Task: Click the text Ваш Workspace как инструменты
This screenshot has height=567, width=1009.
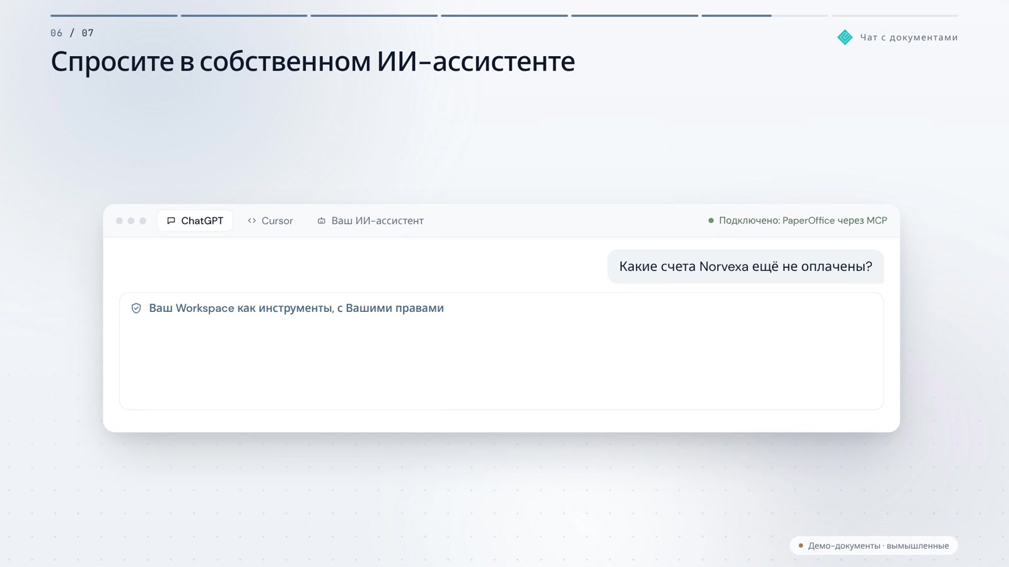Action: tap(240, 308)
